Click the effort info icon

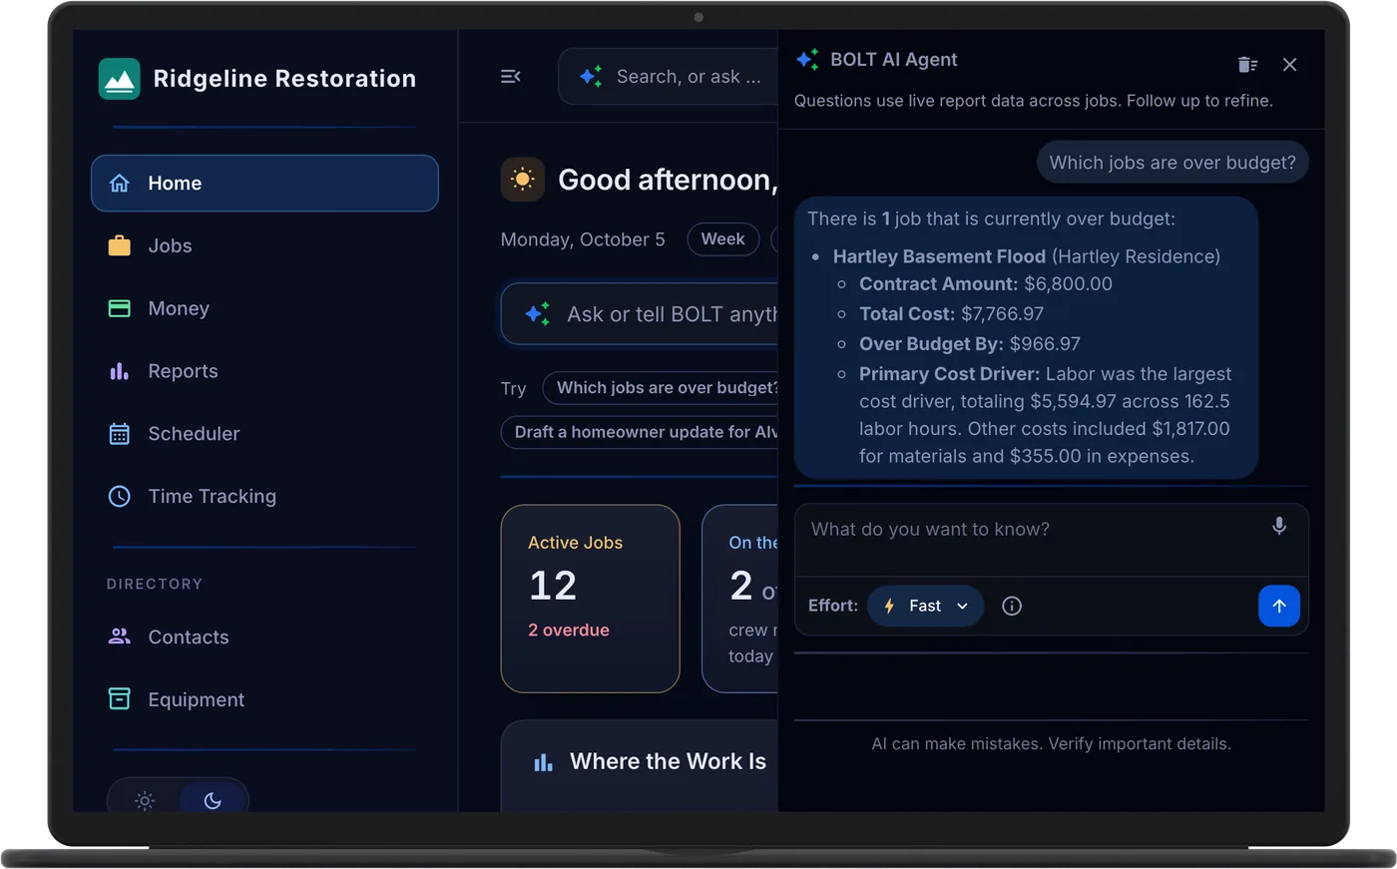point(1012,606)
